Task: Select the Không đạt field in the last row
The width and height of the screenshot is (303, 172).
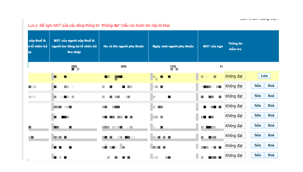Action: pyautogui.click(x=235, y=155)
